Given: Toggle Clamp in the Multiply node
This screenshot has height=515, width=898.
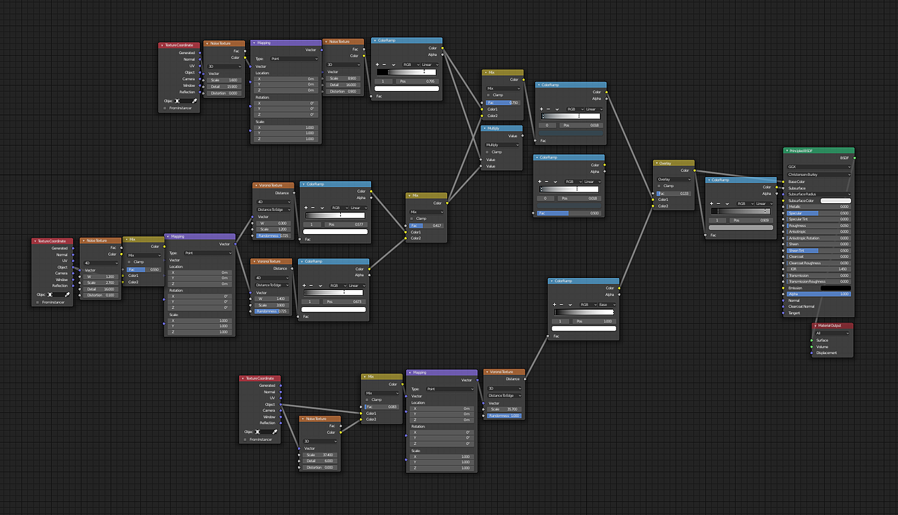Looking at the screenshot, I should (x=488, y=152).
